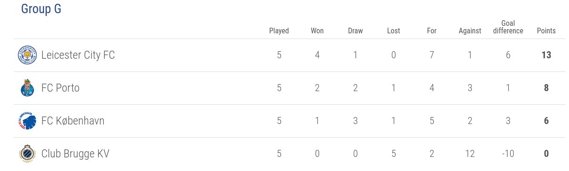Click the Club Brugge KV crest icon
Image resolution: width=569 pixels, height=171 pixels.
tap(27, 154)
